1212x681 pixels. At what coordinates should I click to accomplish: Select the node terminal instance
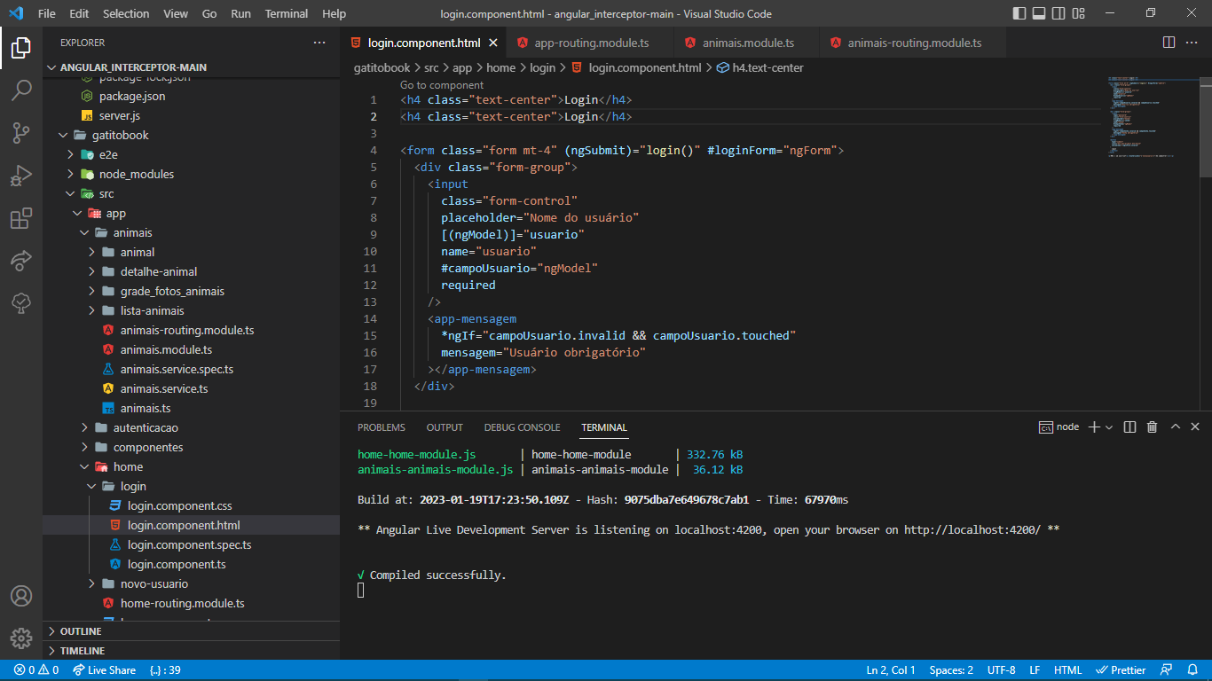(x=1059, y=427)
